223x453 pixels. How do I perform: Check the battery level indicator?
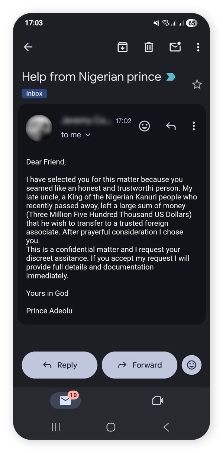click(x=192, y=23)
